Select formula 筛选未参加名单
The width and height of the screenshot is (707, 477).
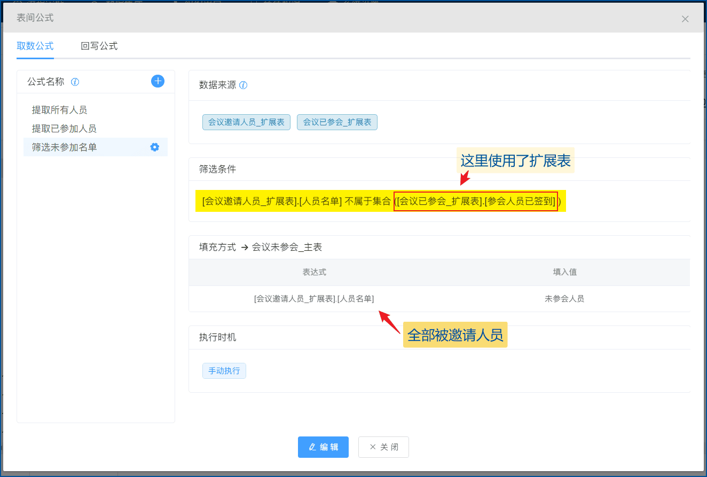pos(96,147)
